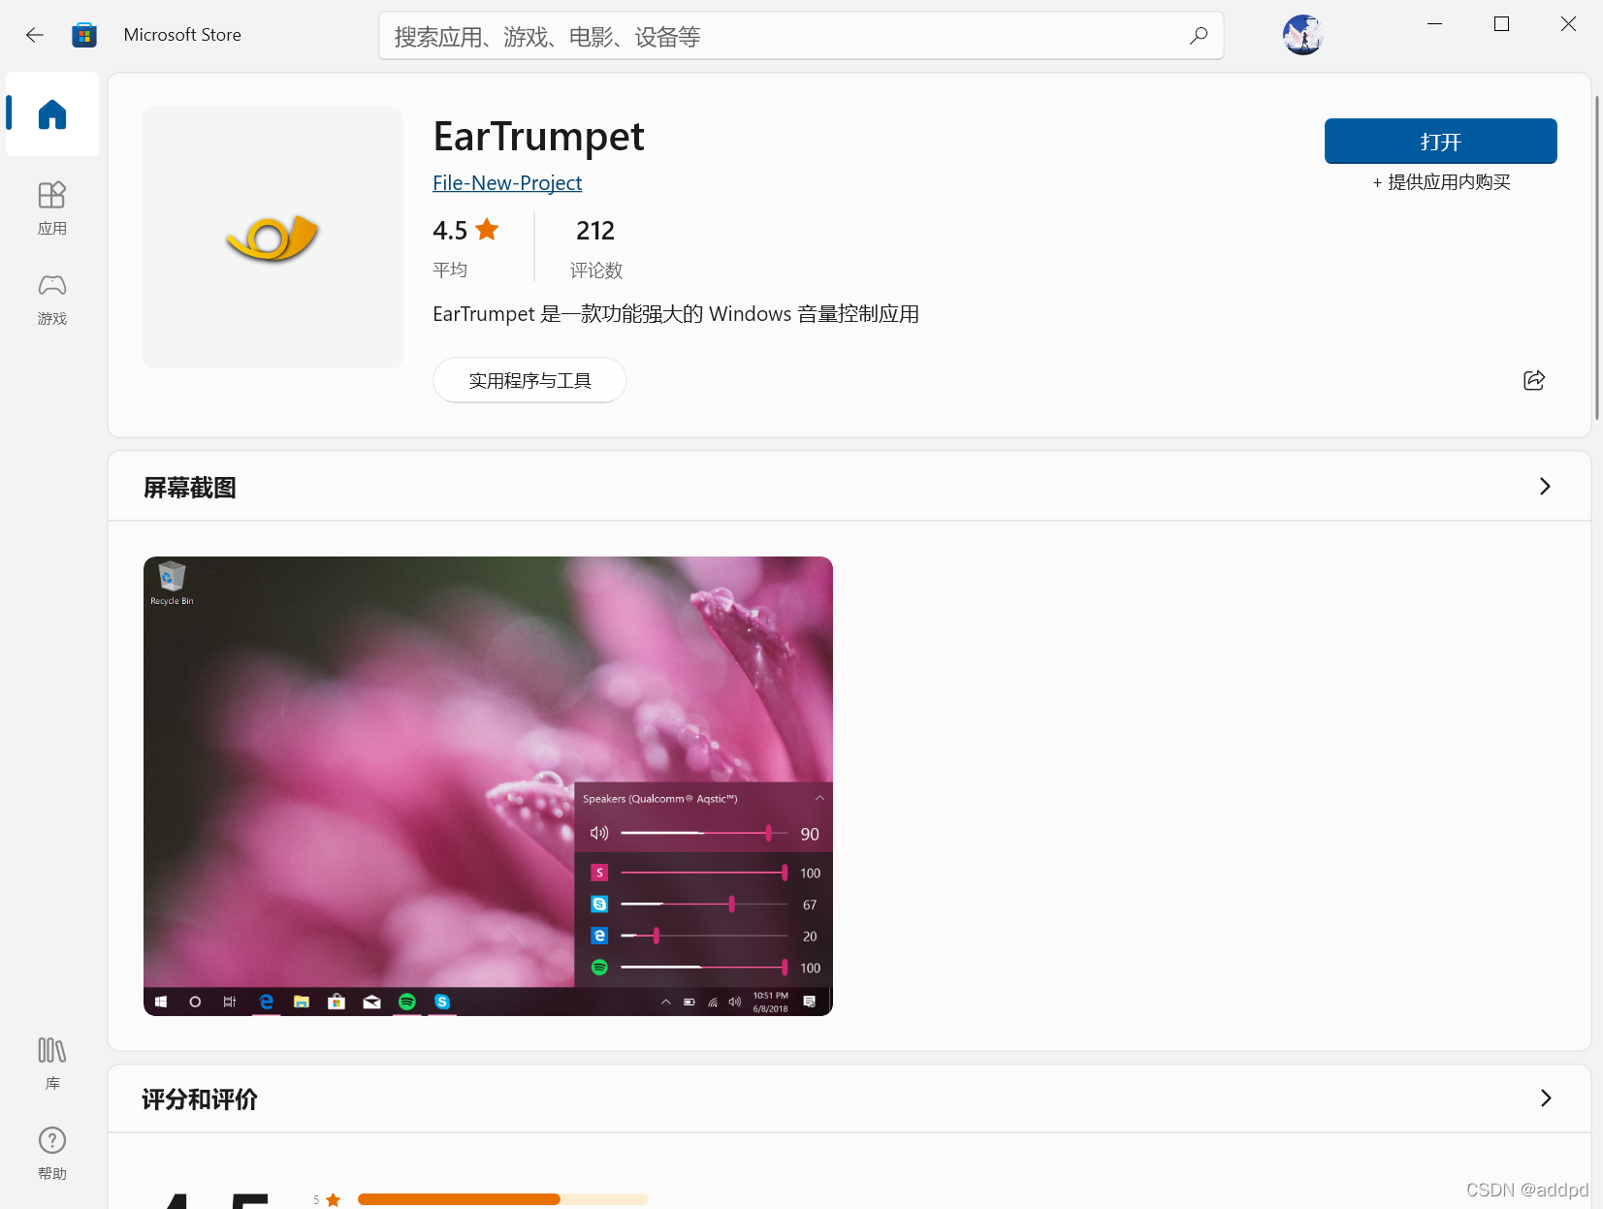Click the 打开 (Open) button

[x=1440, y=142]
